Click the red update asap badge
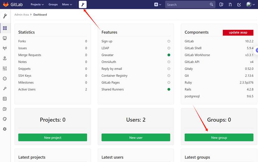Image resolution: width=258 pixels, height=162 pixels. (x=238, y=32)
